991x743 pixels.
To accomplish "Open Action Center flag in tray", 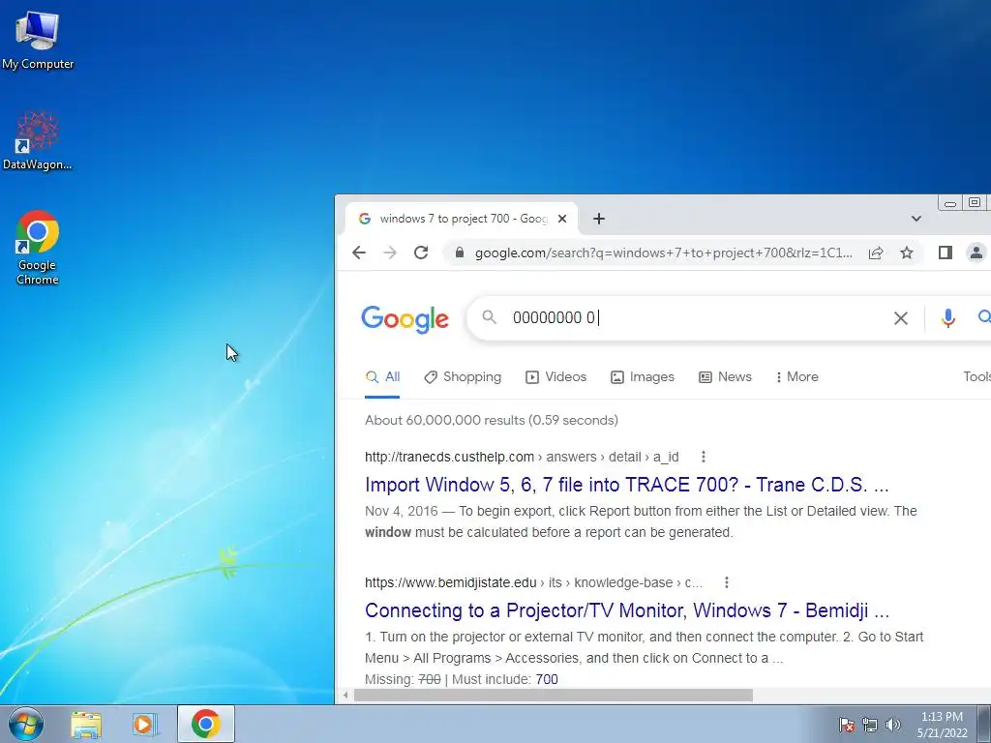I will click(x=847, y=725).
